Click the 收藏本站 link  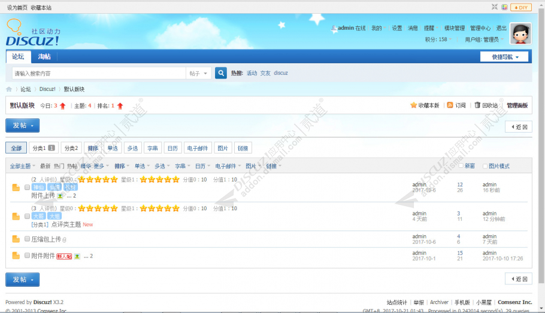(41, 8)
